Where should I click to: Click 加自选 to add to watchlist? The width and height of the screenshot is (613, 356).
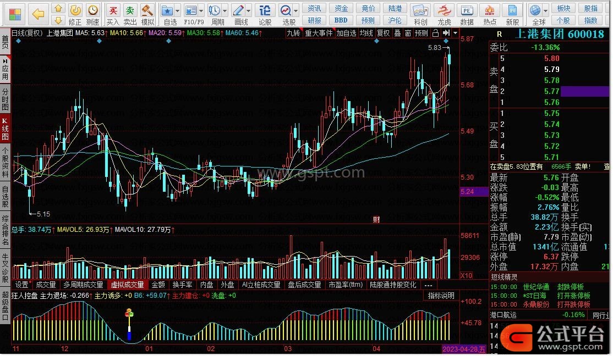pos(346,33)
